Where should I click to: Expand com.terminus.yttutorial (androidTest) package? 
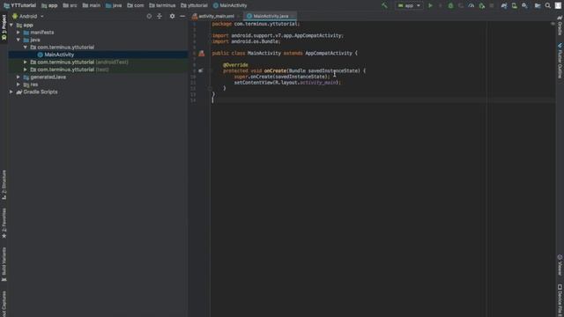click(x=26, y=63)
